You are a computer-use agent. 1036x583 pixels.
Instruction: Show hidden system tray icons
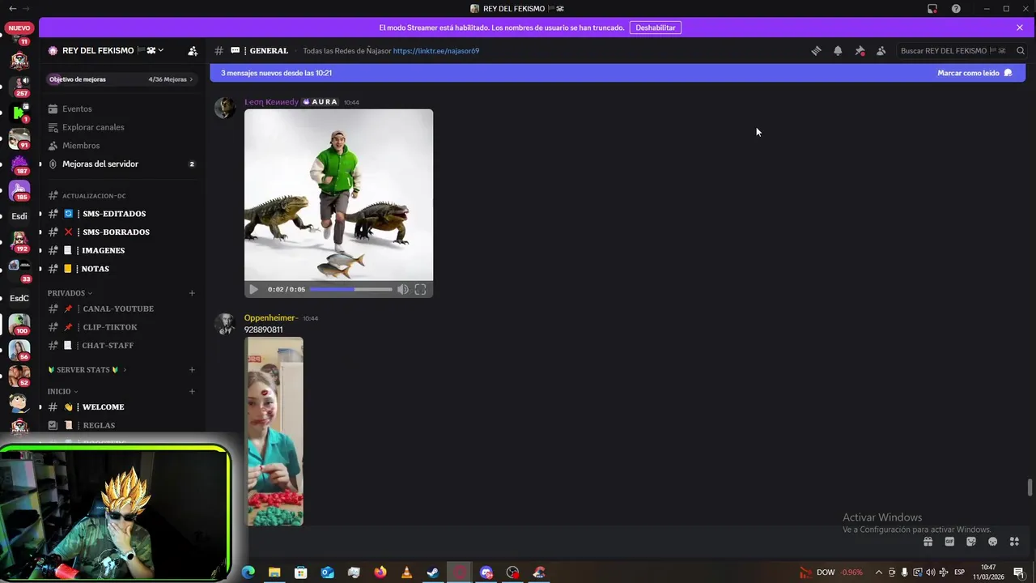coord(878,572)
